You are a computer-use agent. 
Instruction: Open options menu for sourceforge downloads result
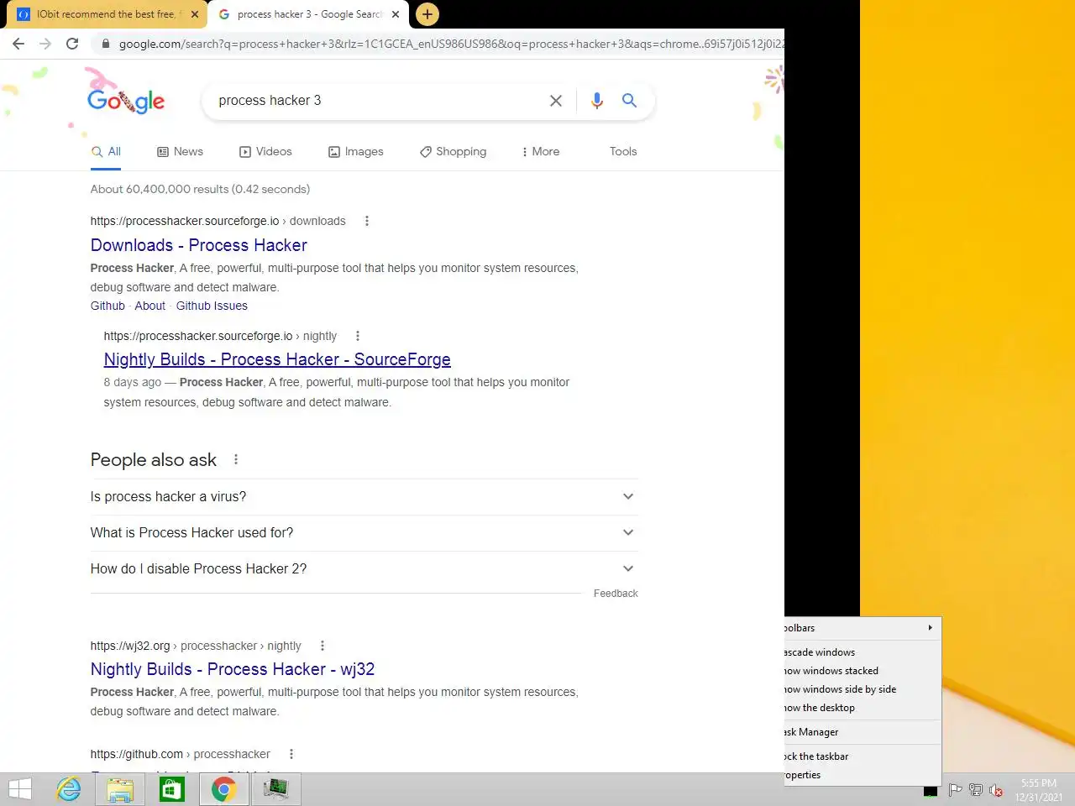pyautogui.click(x=366, y=221)
